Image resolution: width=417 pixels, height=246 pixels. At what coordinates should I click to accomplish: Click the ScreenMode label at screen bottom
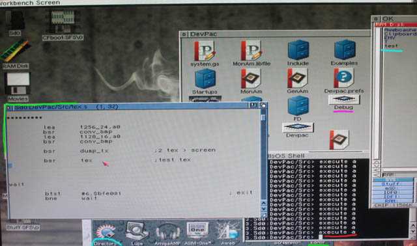287,243
